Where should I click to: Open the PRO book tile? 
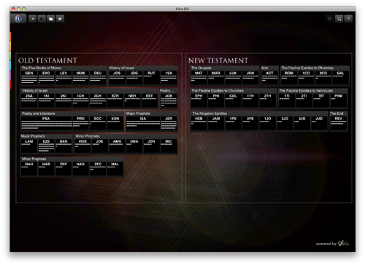(x=80, y=123)
